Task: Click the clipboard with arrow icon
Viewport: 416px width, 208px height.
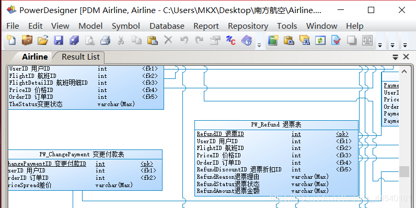Action: tap(288, 40)
